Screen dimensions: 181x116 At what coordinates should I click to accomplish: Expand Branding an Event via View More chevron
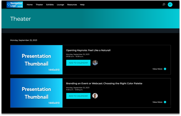[165, 102]
